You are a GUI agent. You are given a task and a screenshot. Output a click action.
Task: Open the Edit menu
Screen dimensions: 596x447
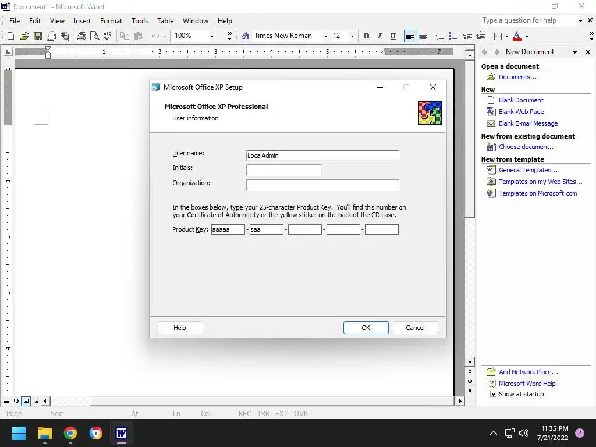coord(34,21)
